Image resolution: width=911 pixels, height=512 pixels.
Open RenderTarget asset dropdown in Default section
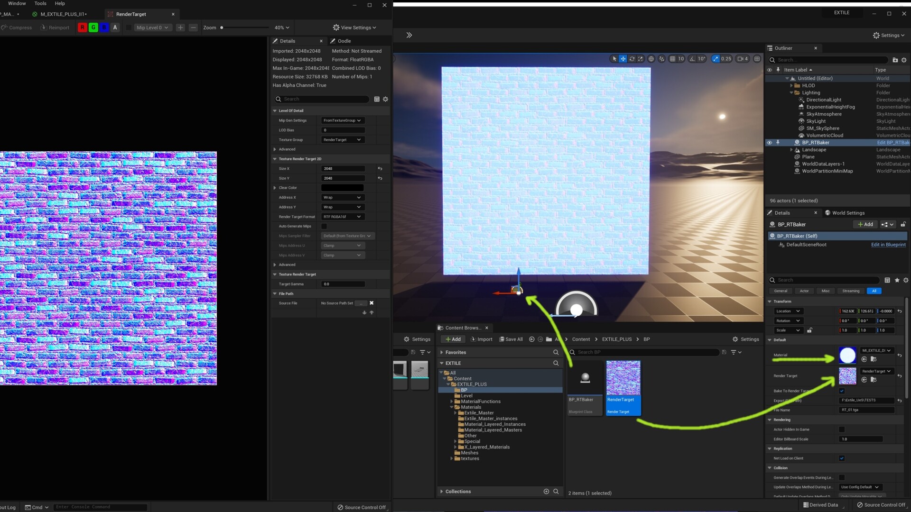(876, 371)
